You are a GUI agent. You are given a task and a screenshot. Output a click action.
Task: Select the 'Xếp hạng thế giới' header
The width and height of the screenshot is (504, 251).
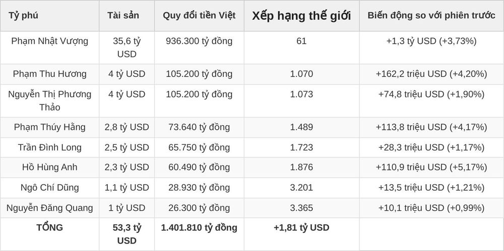click(301, 16)
